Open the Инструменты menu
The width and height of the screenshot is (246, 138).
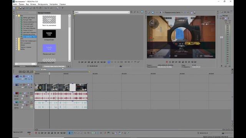click(43, 4)
